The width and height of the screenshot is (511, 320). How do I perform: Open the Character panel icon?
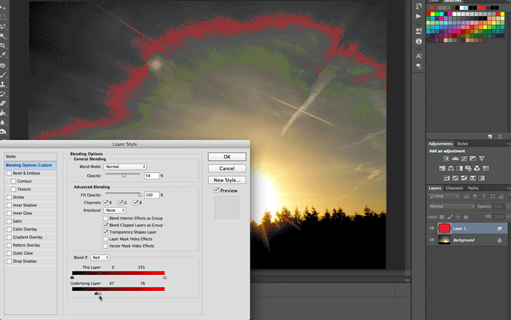[419, 56]
